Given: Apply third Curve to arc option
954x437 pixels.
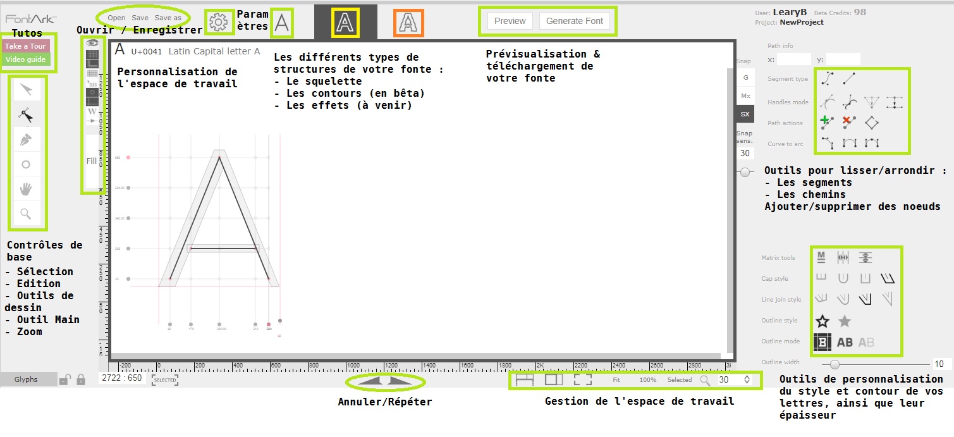Looking at the screenshot, I should [x=872, y=144].
